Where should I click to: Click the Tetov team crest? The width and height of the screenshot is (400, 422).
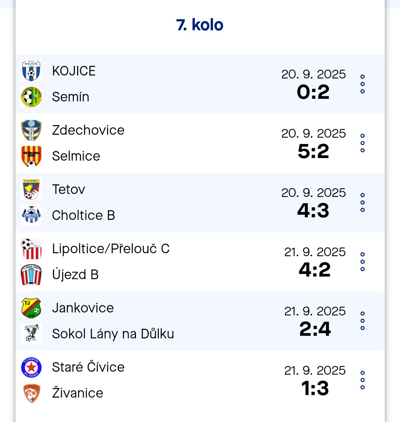pos(31,190)
